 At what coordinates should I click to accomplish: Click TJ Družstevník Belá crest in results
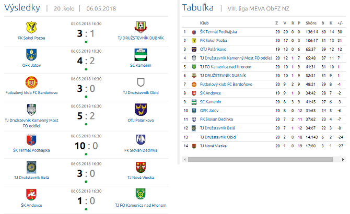point(31,167)
